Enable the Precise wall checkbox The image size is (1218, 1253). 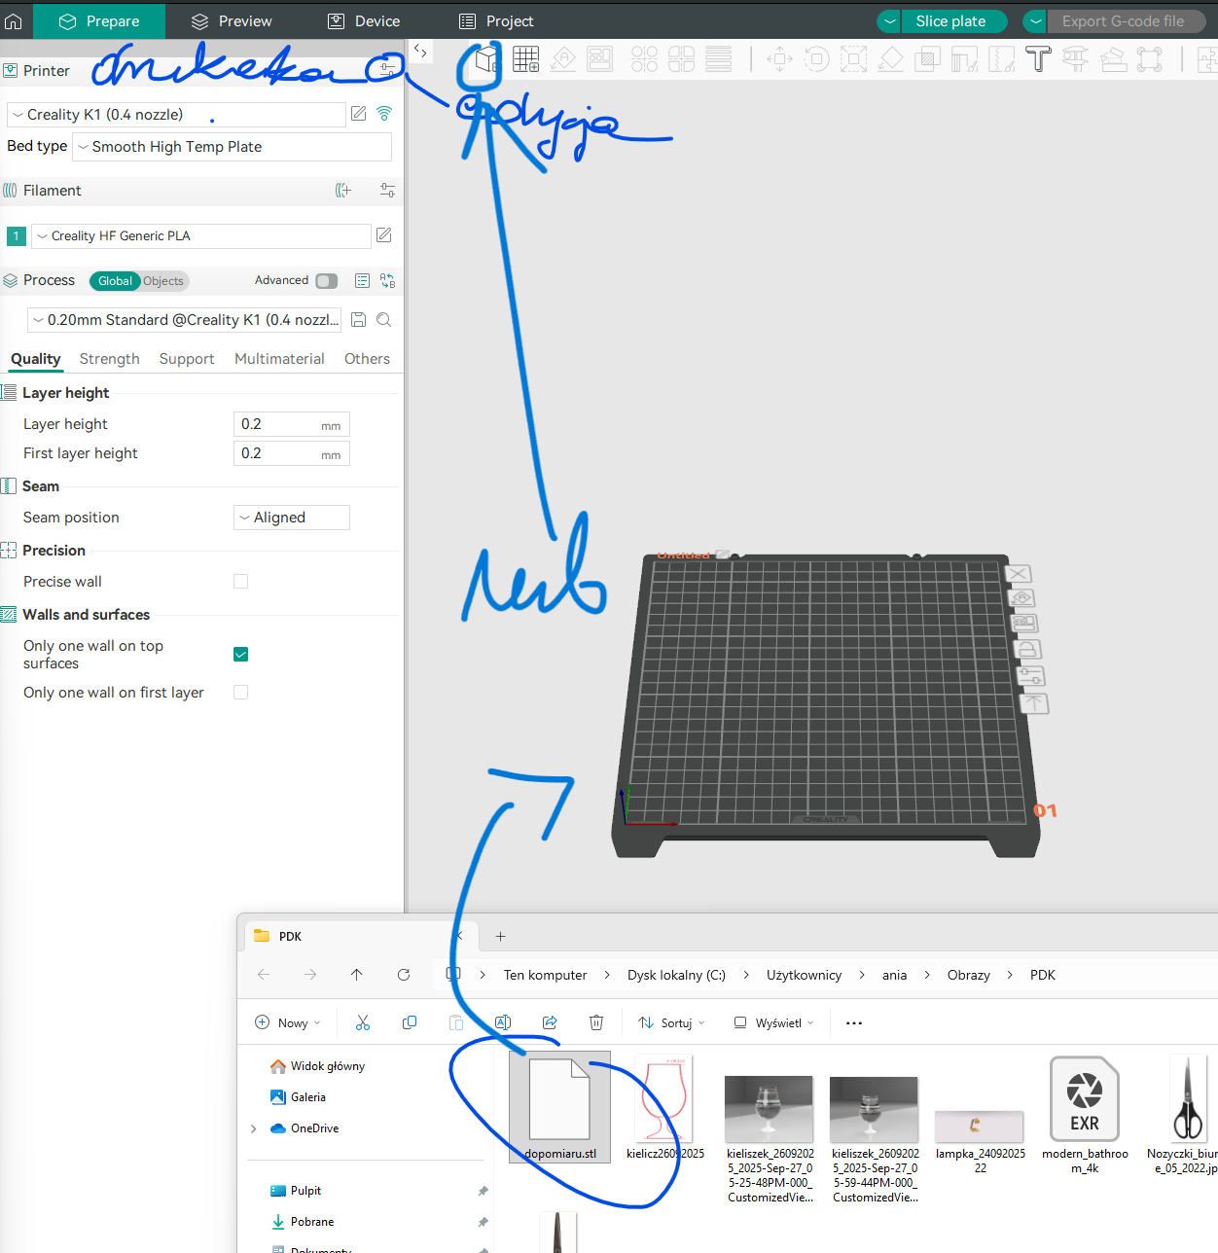coord(241,582)
